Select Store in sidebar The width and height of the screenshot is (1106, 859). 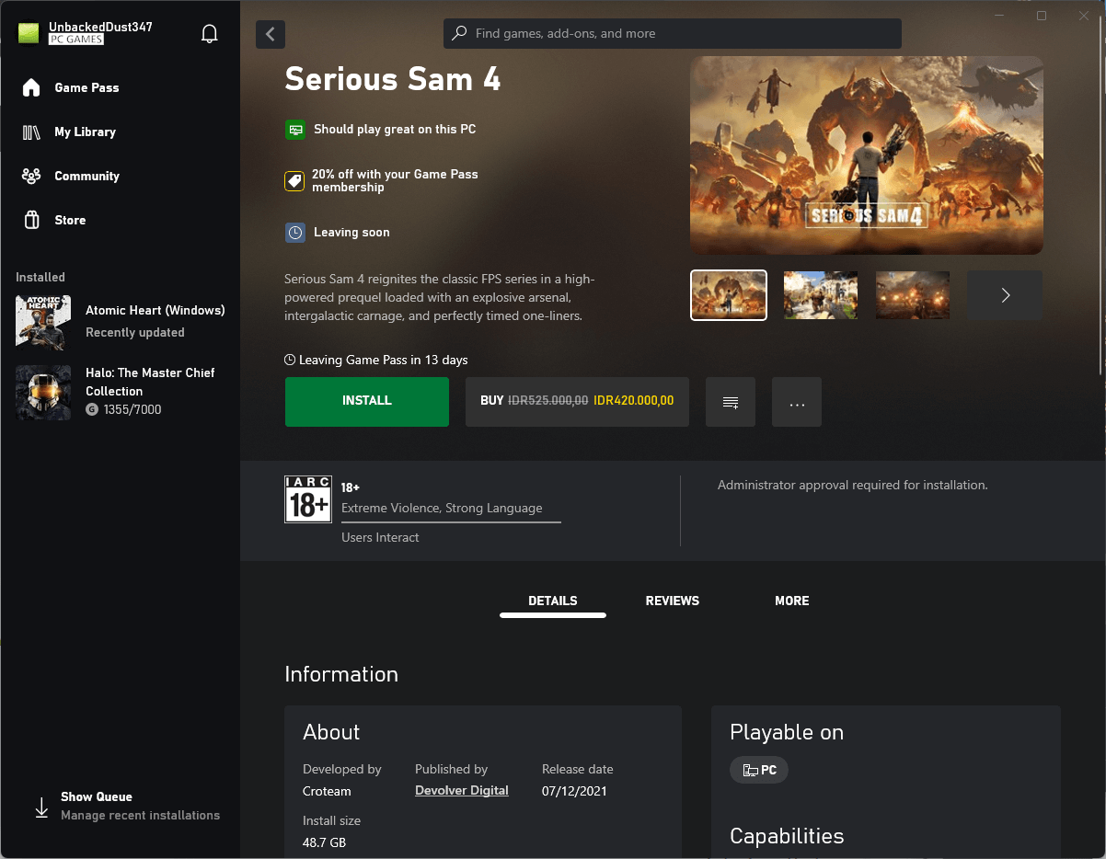(70, 220)
